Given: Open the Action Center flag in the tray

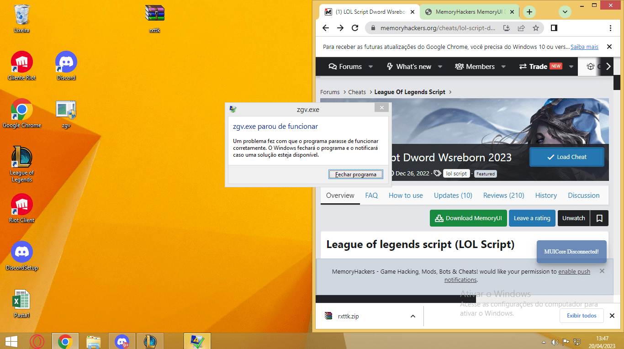Looking at the screenshot, I should 566,342.
